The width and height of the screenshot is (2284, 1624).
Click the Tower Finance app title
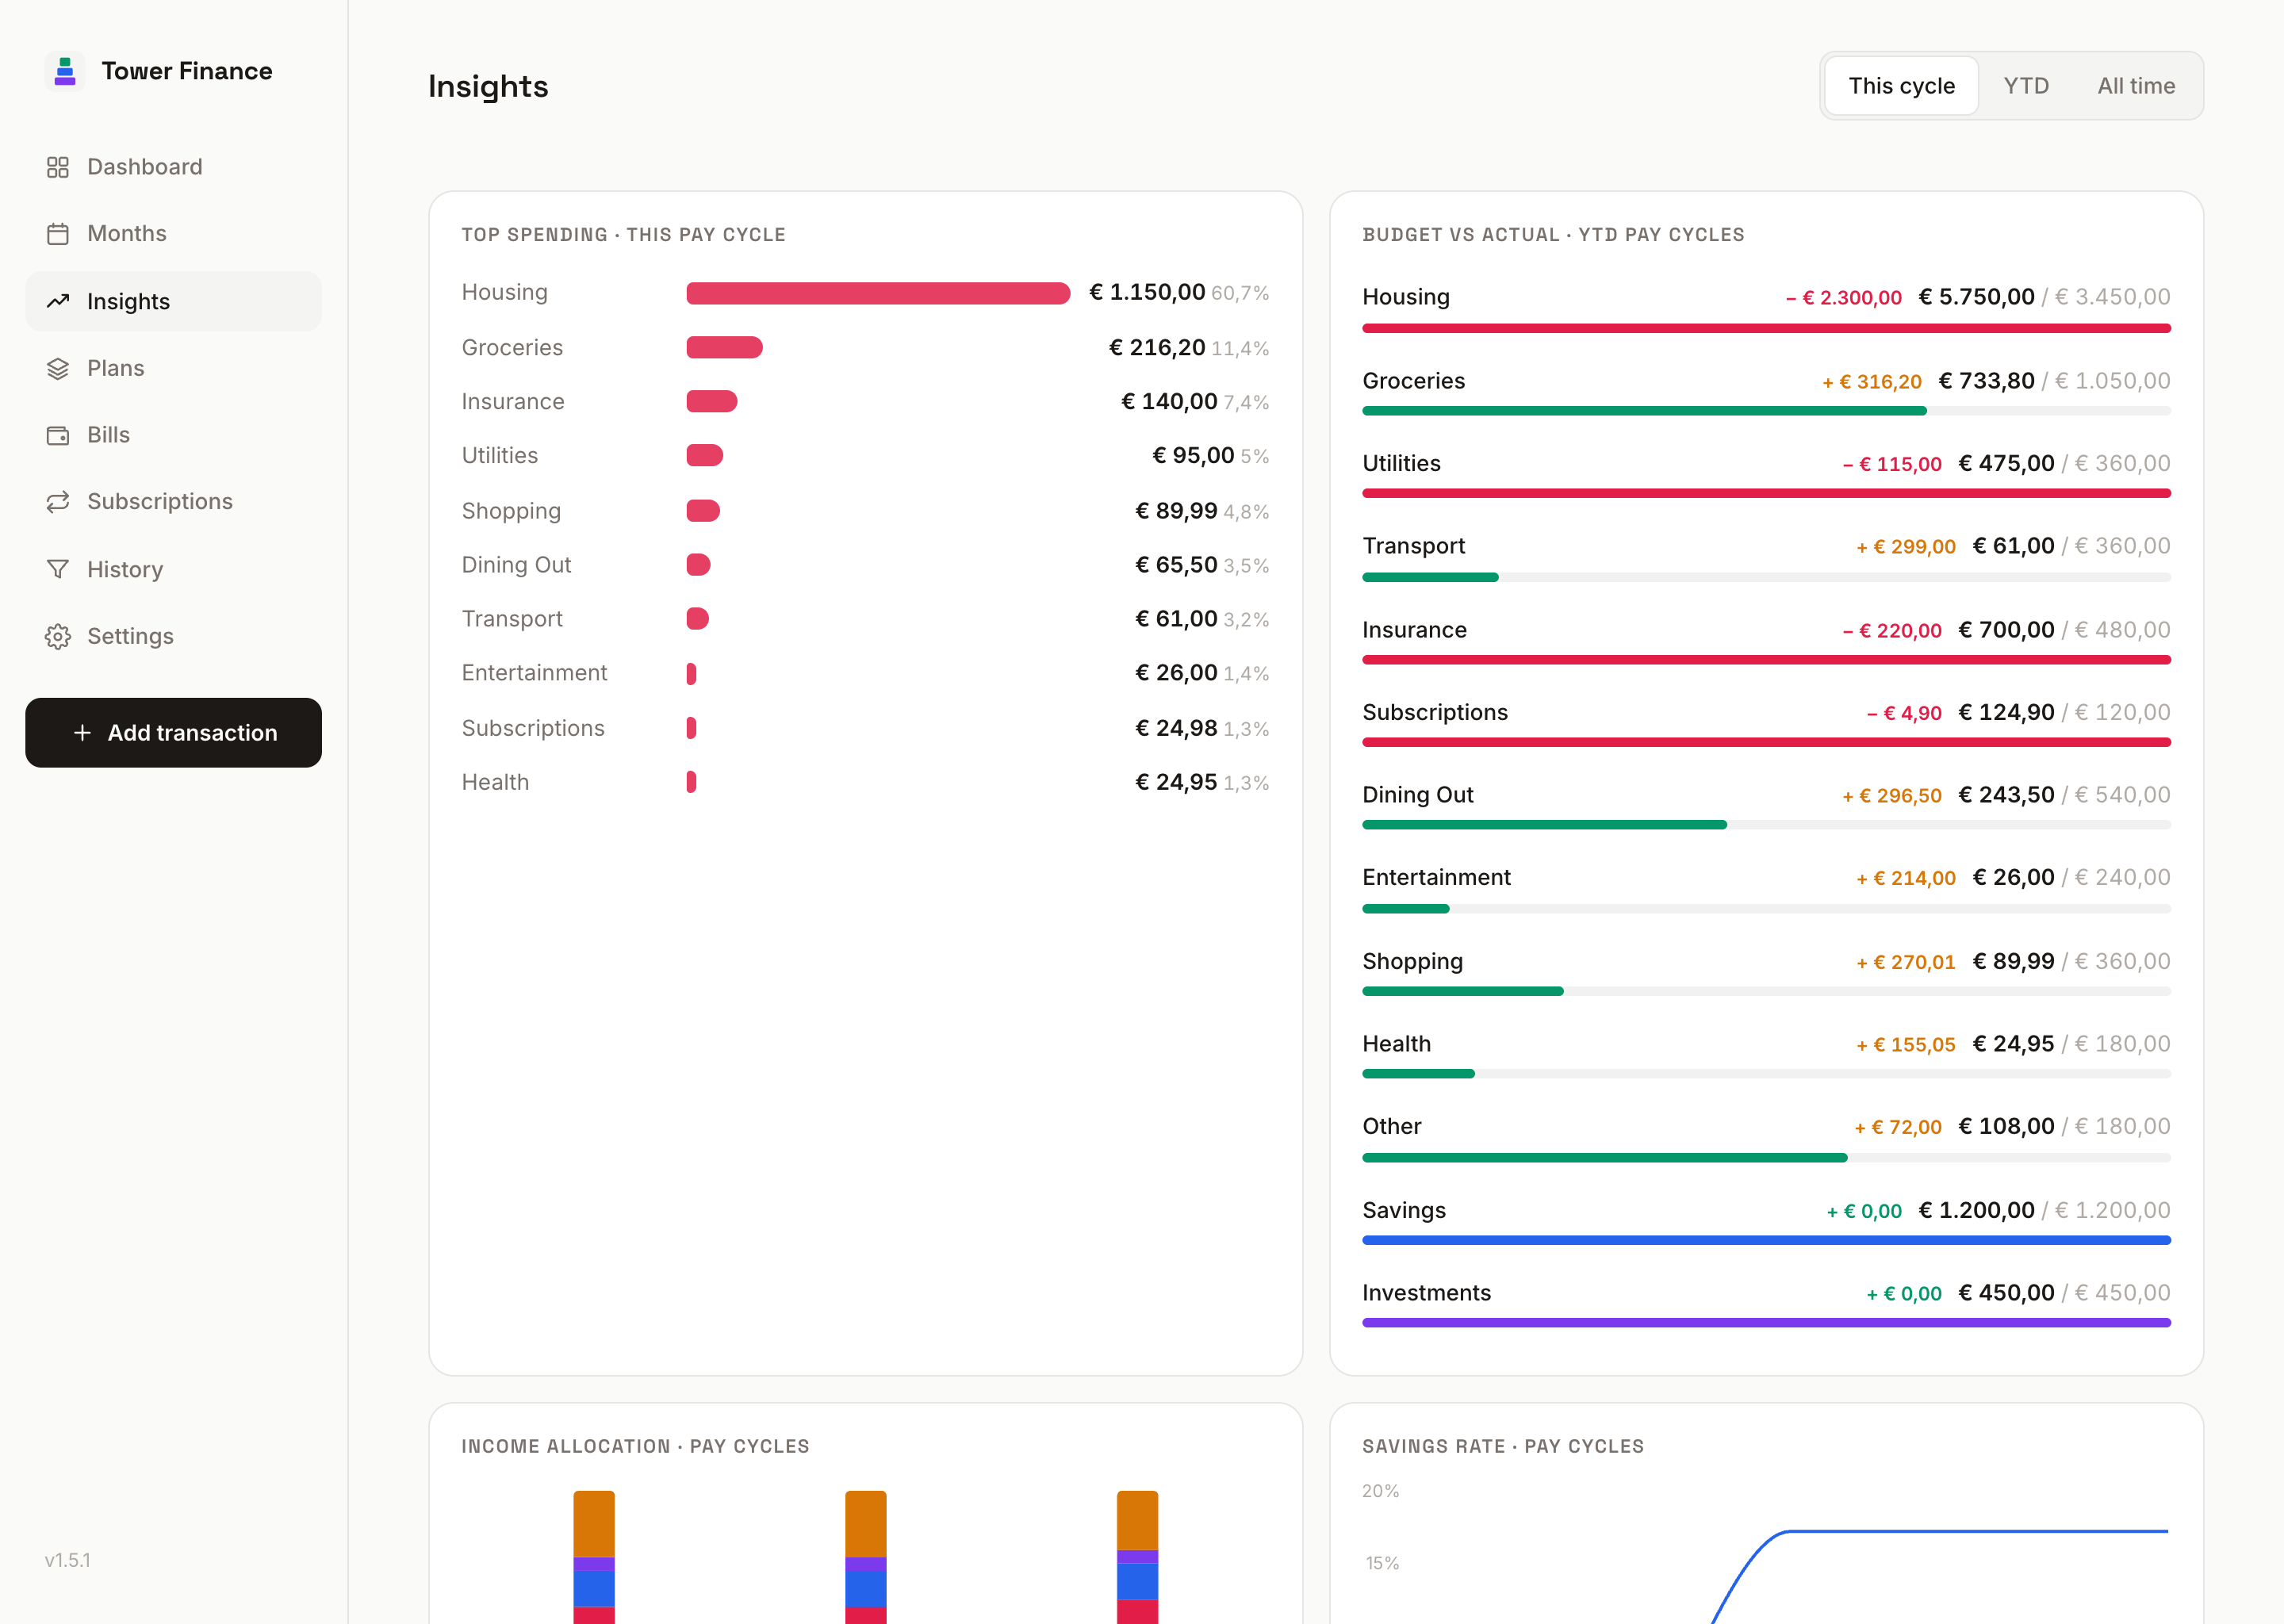[x=186, y=71]
